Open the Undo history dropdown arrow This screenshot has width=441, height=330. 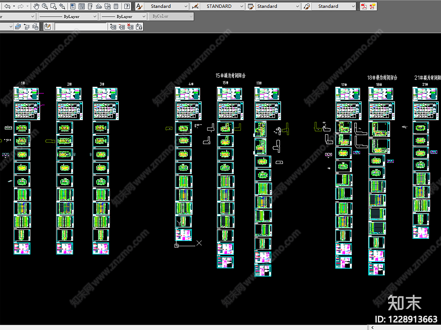[x=14, y=6]
